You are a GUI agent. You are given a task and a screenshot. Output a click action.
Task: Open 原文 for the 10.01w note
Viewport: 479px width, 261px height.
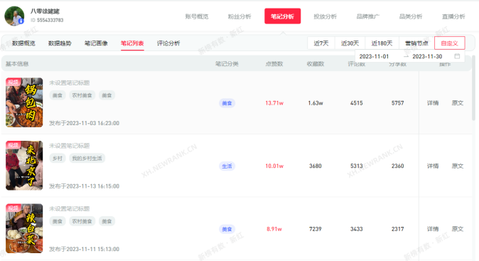457,166
